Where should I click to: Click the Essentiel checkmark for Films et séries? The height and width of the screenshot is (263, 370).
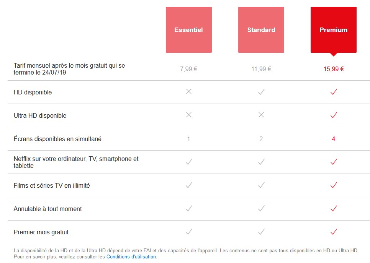coord(189,185)
